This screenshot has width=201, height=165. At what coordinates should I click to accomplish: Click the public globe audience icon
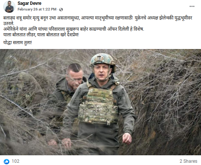[61, 9]
